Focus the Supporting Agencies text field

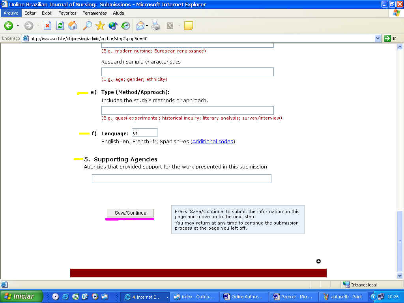point(181,179)
